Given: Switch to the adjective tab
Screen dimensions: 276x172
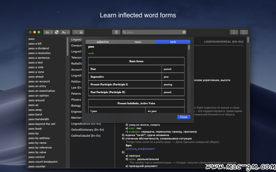Looking at the screenshot, I should (x=103, y=42).
